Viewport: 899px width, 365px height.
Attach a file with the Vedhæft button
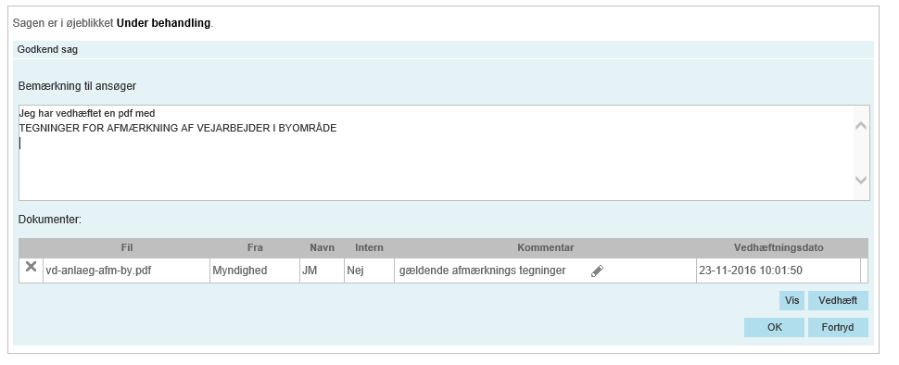coord(838,300)
